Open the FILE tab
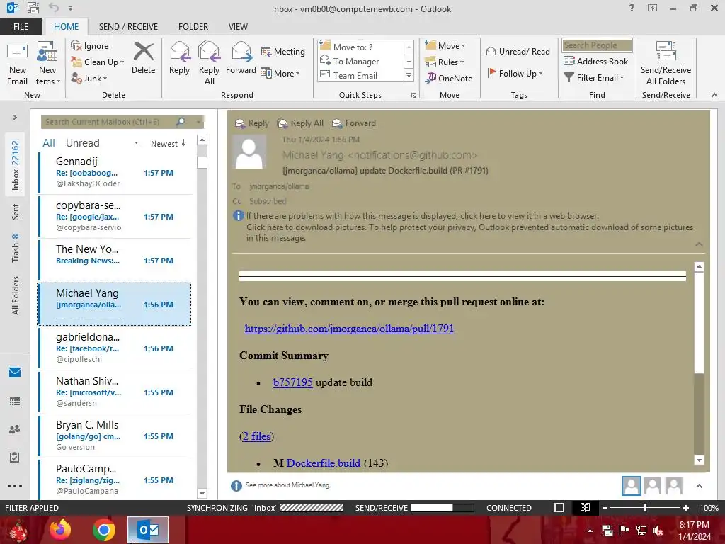The width and height of the screenshot is (725, 544). (x=21, y=26)
